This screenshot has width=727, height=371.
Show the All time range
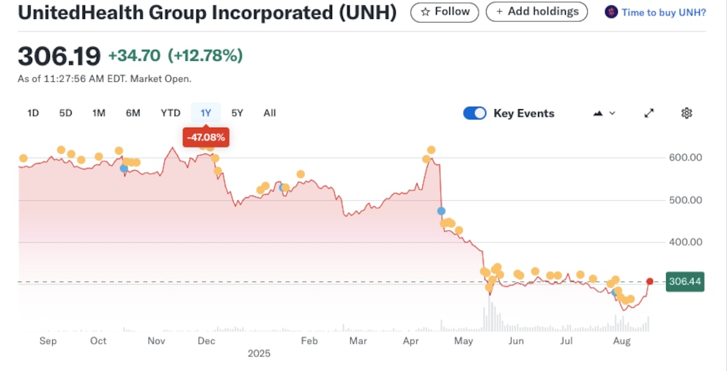coord(270,113)
